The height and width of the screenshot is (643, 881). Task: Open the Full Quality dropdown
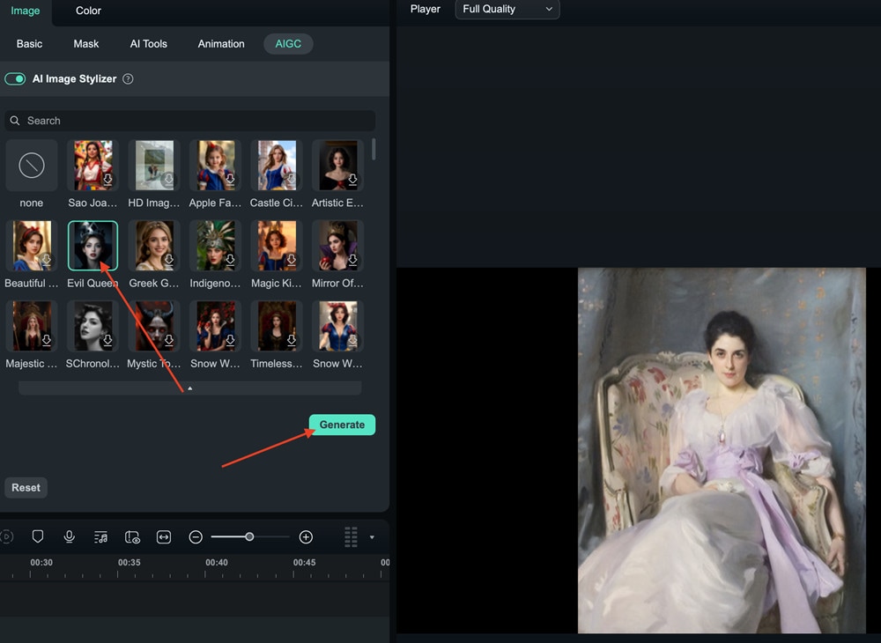point(507,10)
